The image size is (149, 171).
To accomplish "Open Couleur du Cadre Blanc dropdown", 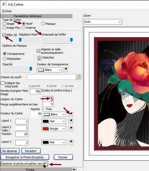I will coord(54,114).
